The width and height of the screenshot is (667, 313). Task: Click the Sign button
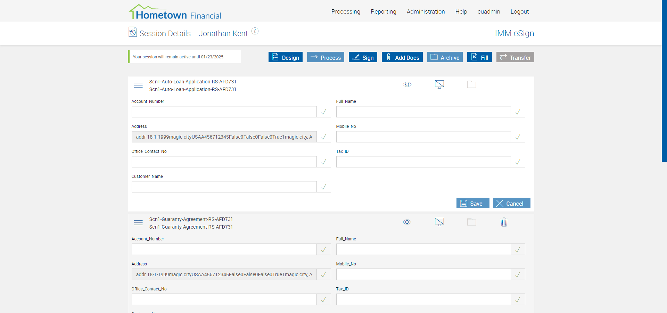click(x=363, y=57)
